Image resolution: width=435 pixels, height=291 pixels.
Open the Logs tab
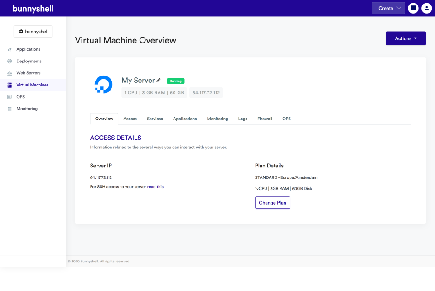tap(243, 119)
